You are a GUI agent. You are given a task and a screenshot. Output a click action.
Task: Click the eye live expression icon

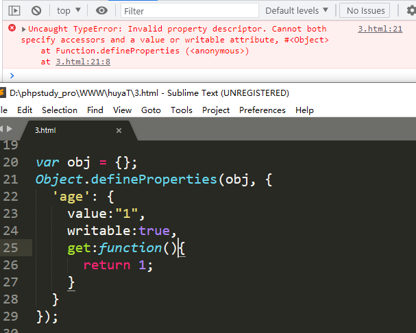[101, 10]
